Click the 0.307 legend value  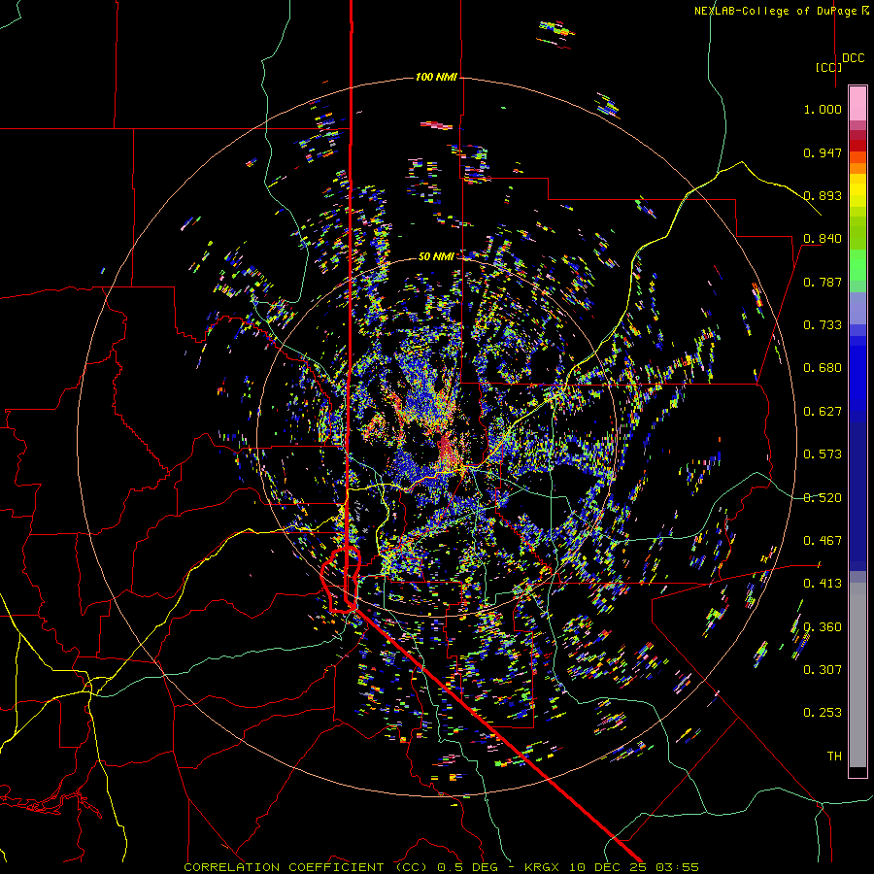click(823, 670)
